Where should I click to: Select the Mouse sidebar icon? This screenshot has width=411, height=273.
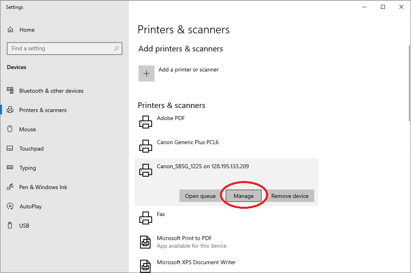tap(10, 129)
